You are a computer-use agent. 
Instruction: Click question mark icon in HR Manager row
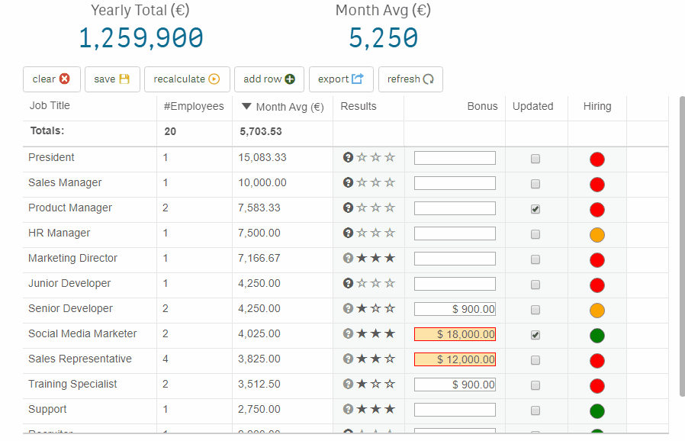[x=348, y=233]
